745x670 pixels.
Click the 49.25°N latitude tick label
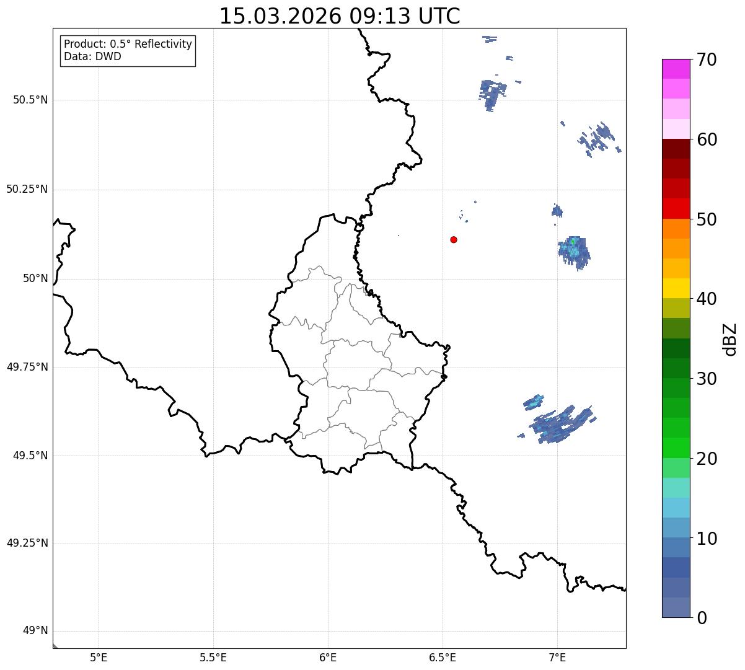(x=27, y=544)
